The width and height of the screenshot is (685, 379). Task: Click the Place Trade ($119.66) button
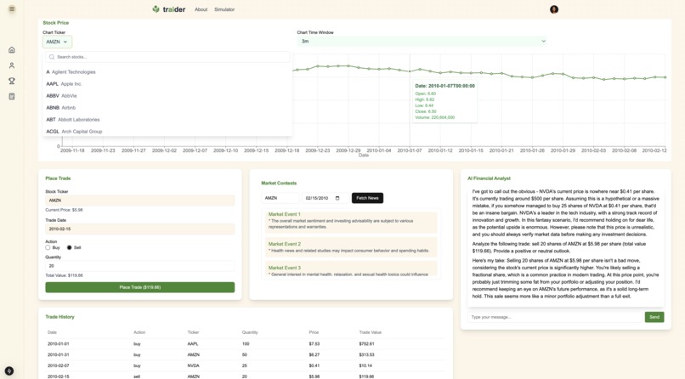(139, 287)
